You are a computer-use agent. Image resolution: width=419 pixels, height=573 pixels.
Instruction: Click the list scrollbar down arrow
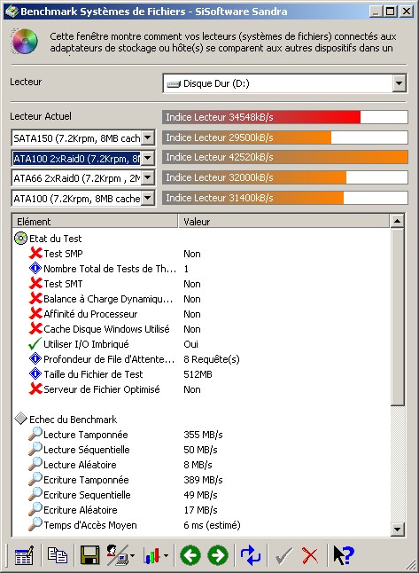(x=397, y=529)
